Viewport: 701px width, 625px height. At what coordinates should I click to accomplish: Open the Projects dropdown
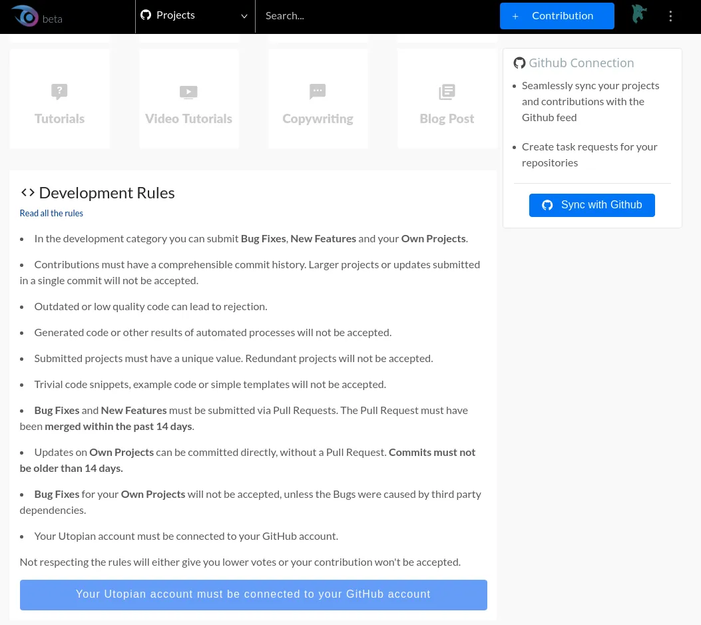click(195, 16)
